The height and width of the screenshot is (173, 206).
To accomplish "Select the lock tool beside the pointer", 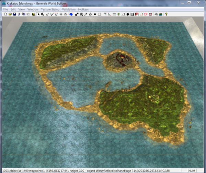I will click(x=43, y=14).
